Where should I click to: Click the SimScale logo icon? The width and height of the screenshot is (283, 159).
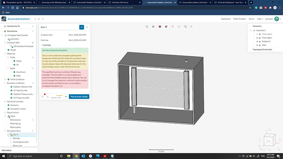point(4,19)
